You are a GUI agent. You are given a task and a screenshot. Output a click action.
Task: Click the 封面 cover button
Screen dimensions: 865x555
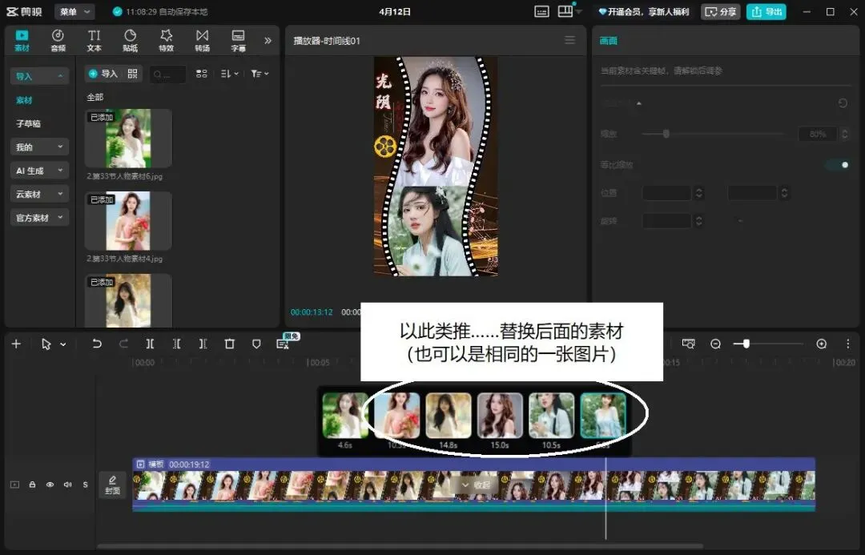(x=113, y=485)
